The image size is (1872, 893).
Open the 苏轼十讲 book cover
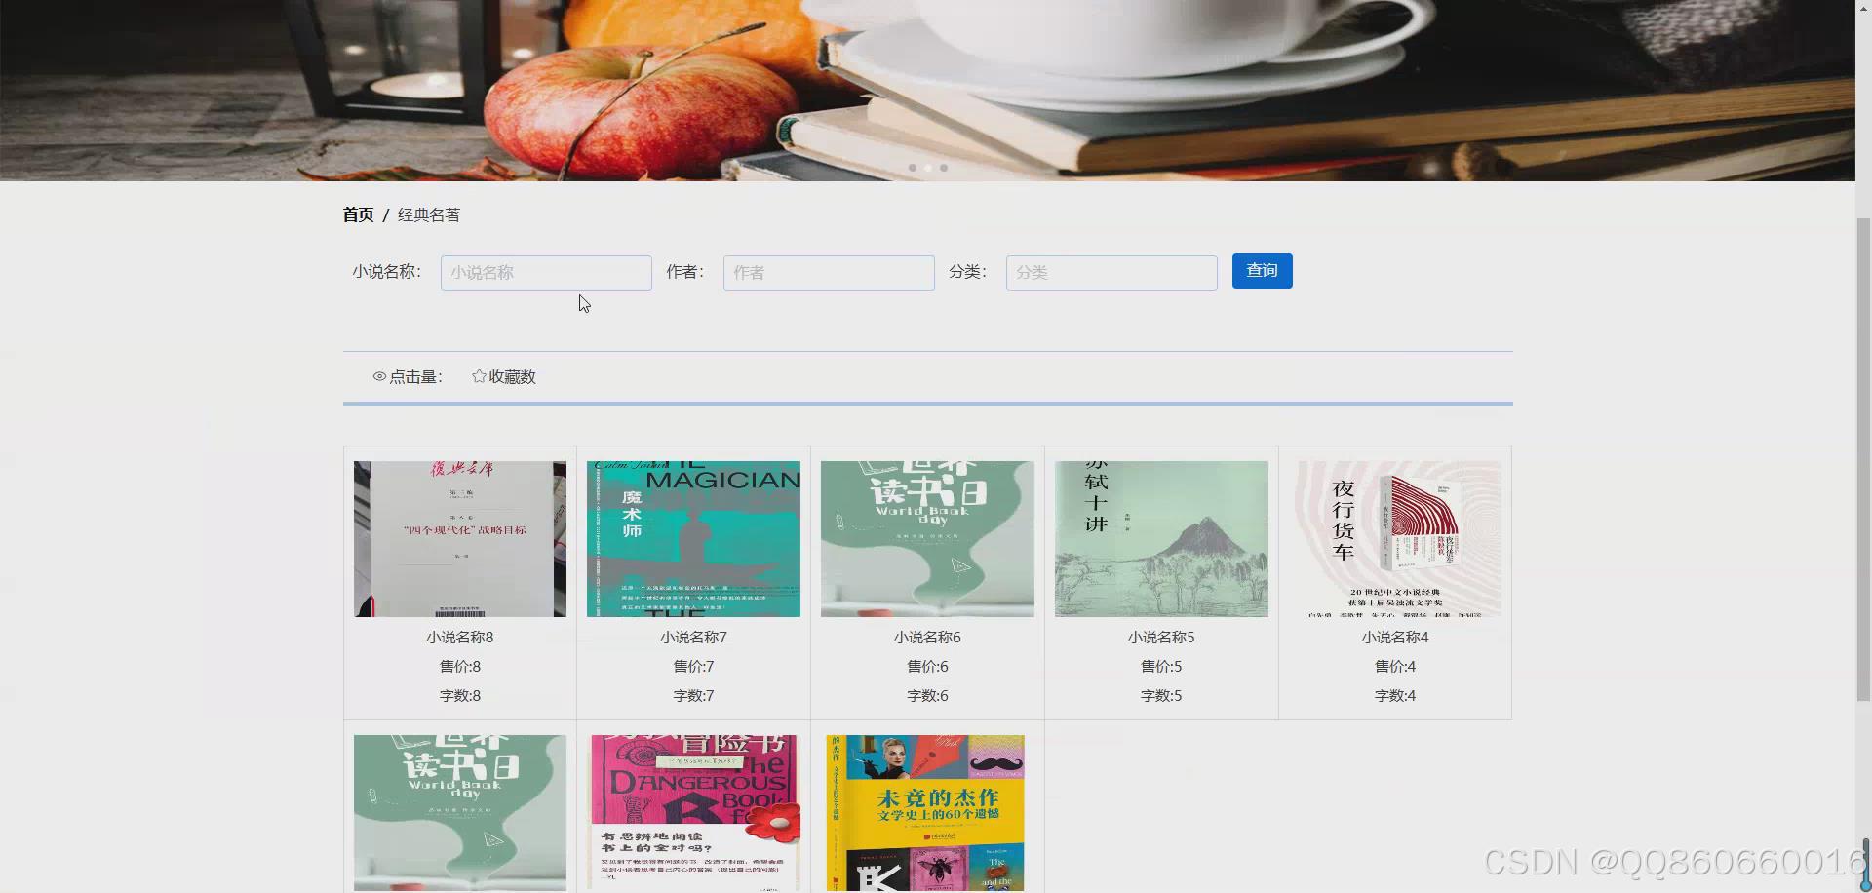tap(1160, 538)
